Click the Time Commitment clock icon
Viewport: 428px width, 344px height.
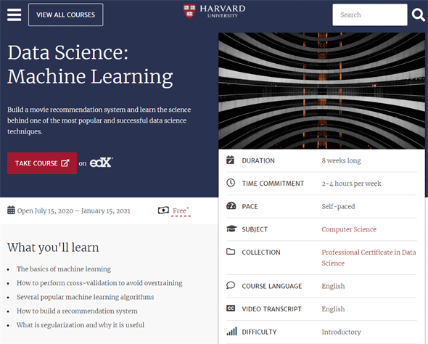click(231, 183)
